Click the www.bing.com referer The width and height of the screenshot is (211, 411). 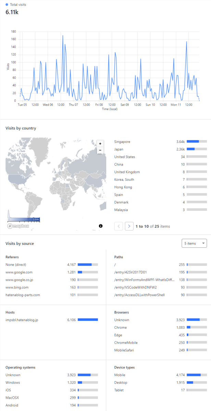[x=52, y=287]
